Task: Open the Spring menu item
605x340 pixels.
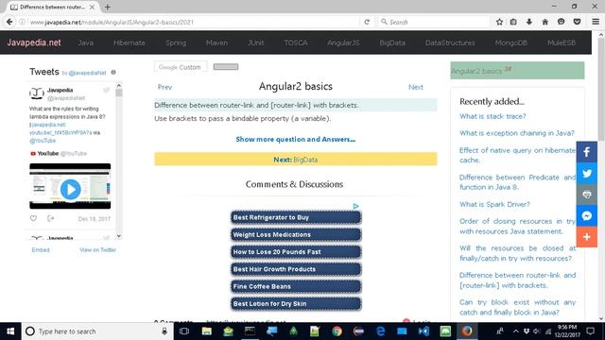Action: point(176,42)
